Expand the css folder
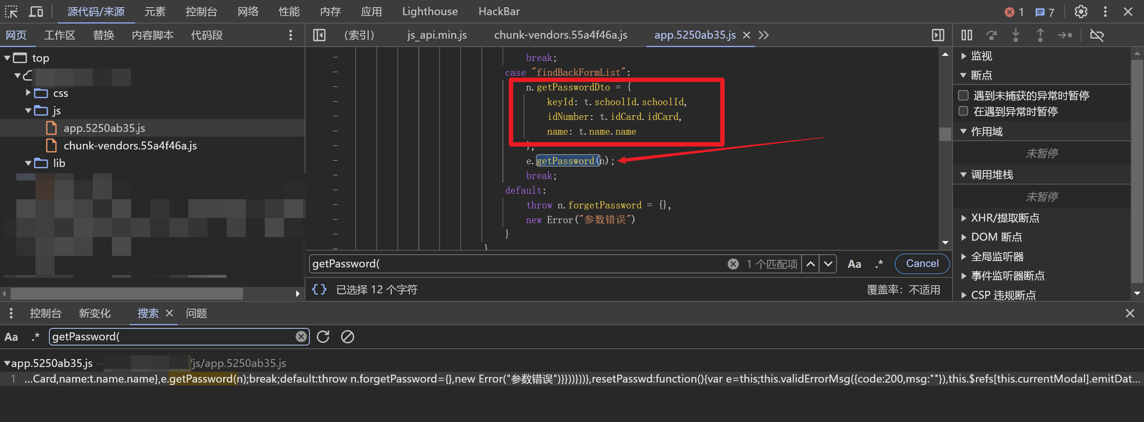Image resolution: width=1144 pixels, height=422 pixels. coord(28,93)
